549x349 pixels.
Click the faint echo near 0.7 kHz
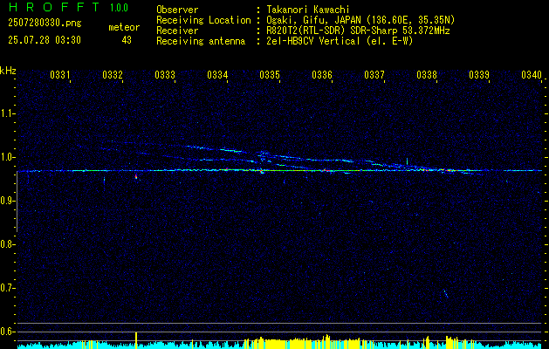(x=446, y=293)
